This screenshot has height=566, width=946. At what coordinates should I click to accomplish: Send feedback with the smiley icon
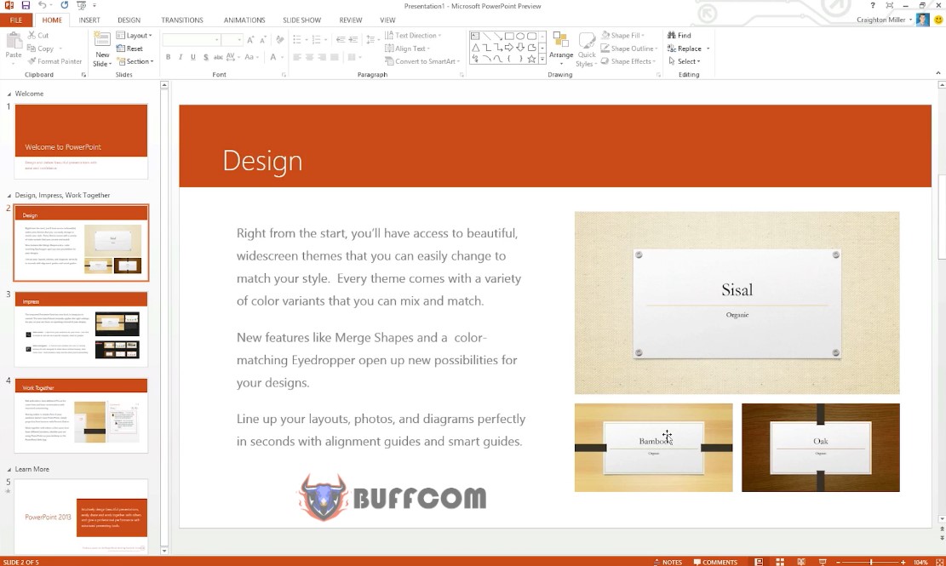click(x=938, y=20)
